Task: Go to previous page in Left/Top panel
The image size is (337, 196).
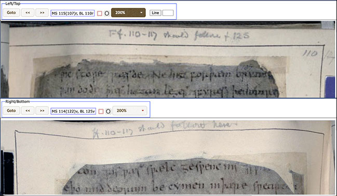Action: tap(28, 12)
